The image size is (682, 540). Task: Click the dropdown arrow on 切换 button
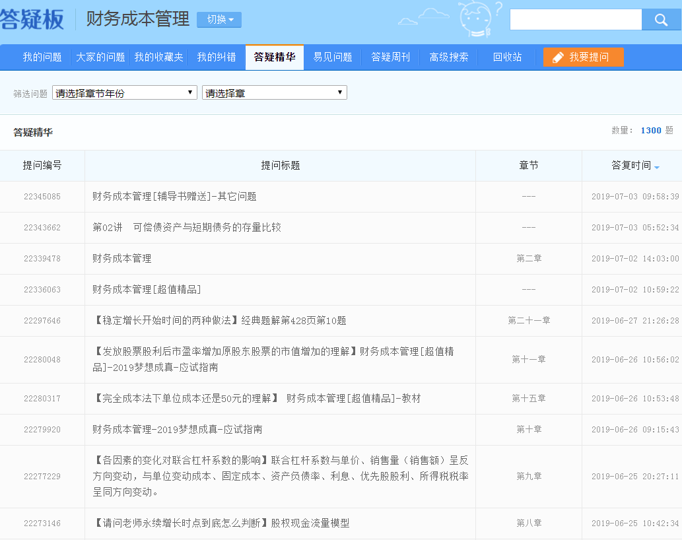click(230, 20)
